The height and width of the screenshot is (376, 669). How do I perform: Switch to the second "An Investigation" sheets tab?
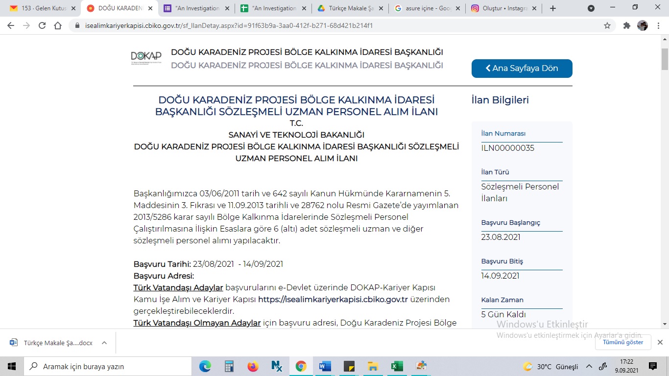point(272,8)
